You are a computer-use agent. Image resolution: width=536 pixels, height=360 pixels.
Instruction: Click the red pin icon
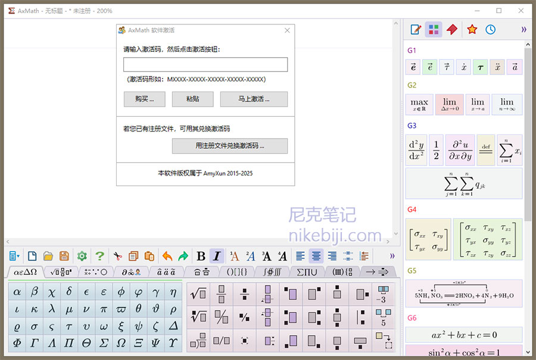tap(452, 29)
